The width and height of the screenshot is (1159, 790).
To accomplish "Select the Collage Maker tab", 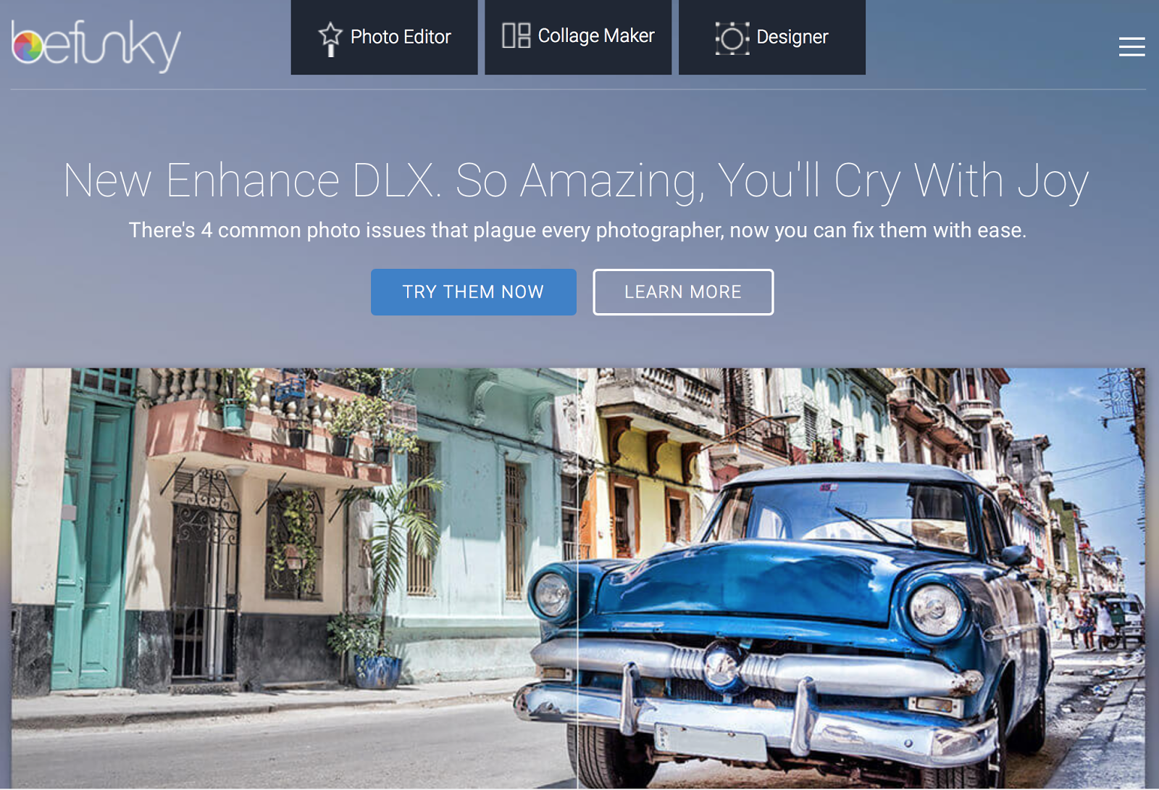I will click(x=578, y=37).
